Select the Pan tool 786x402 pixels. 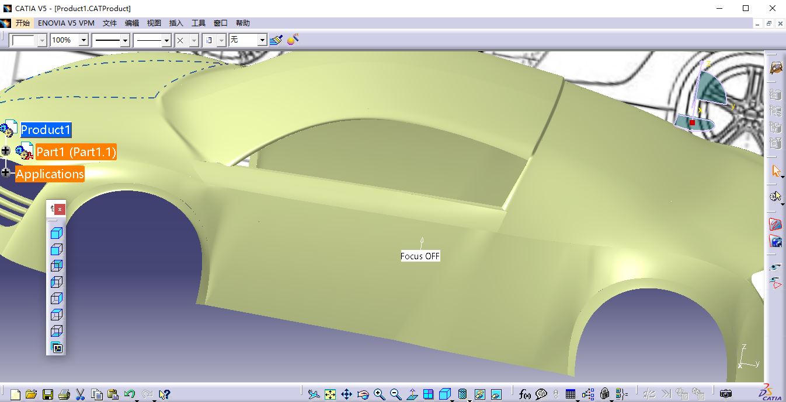pos(347,394)
